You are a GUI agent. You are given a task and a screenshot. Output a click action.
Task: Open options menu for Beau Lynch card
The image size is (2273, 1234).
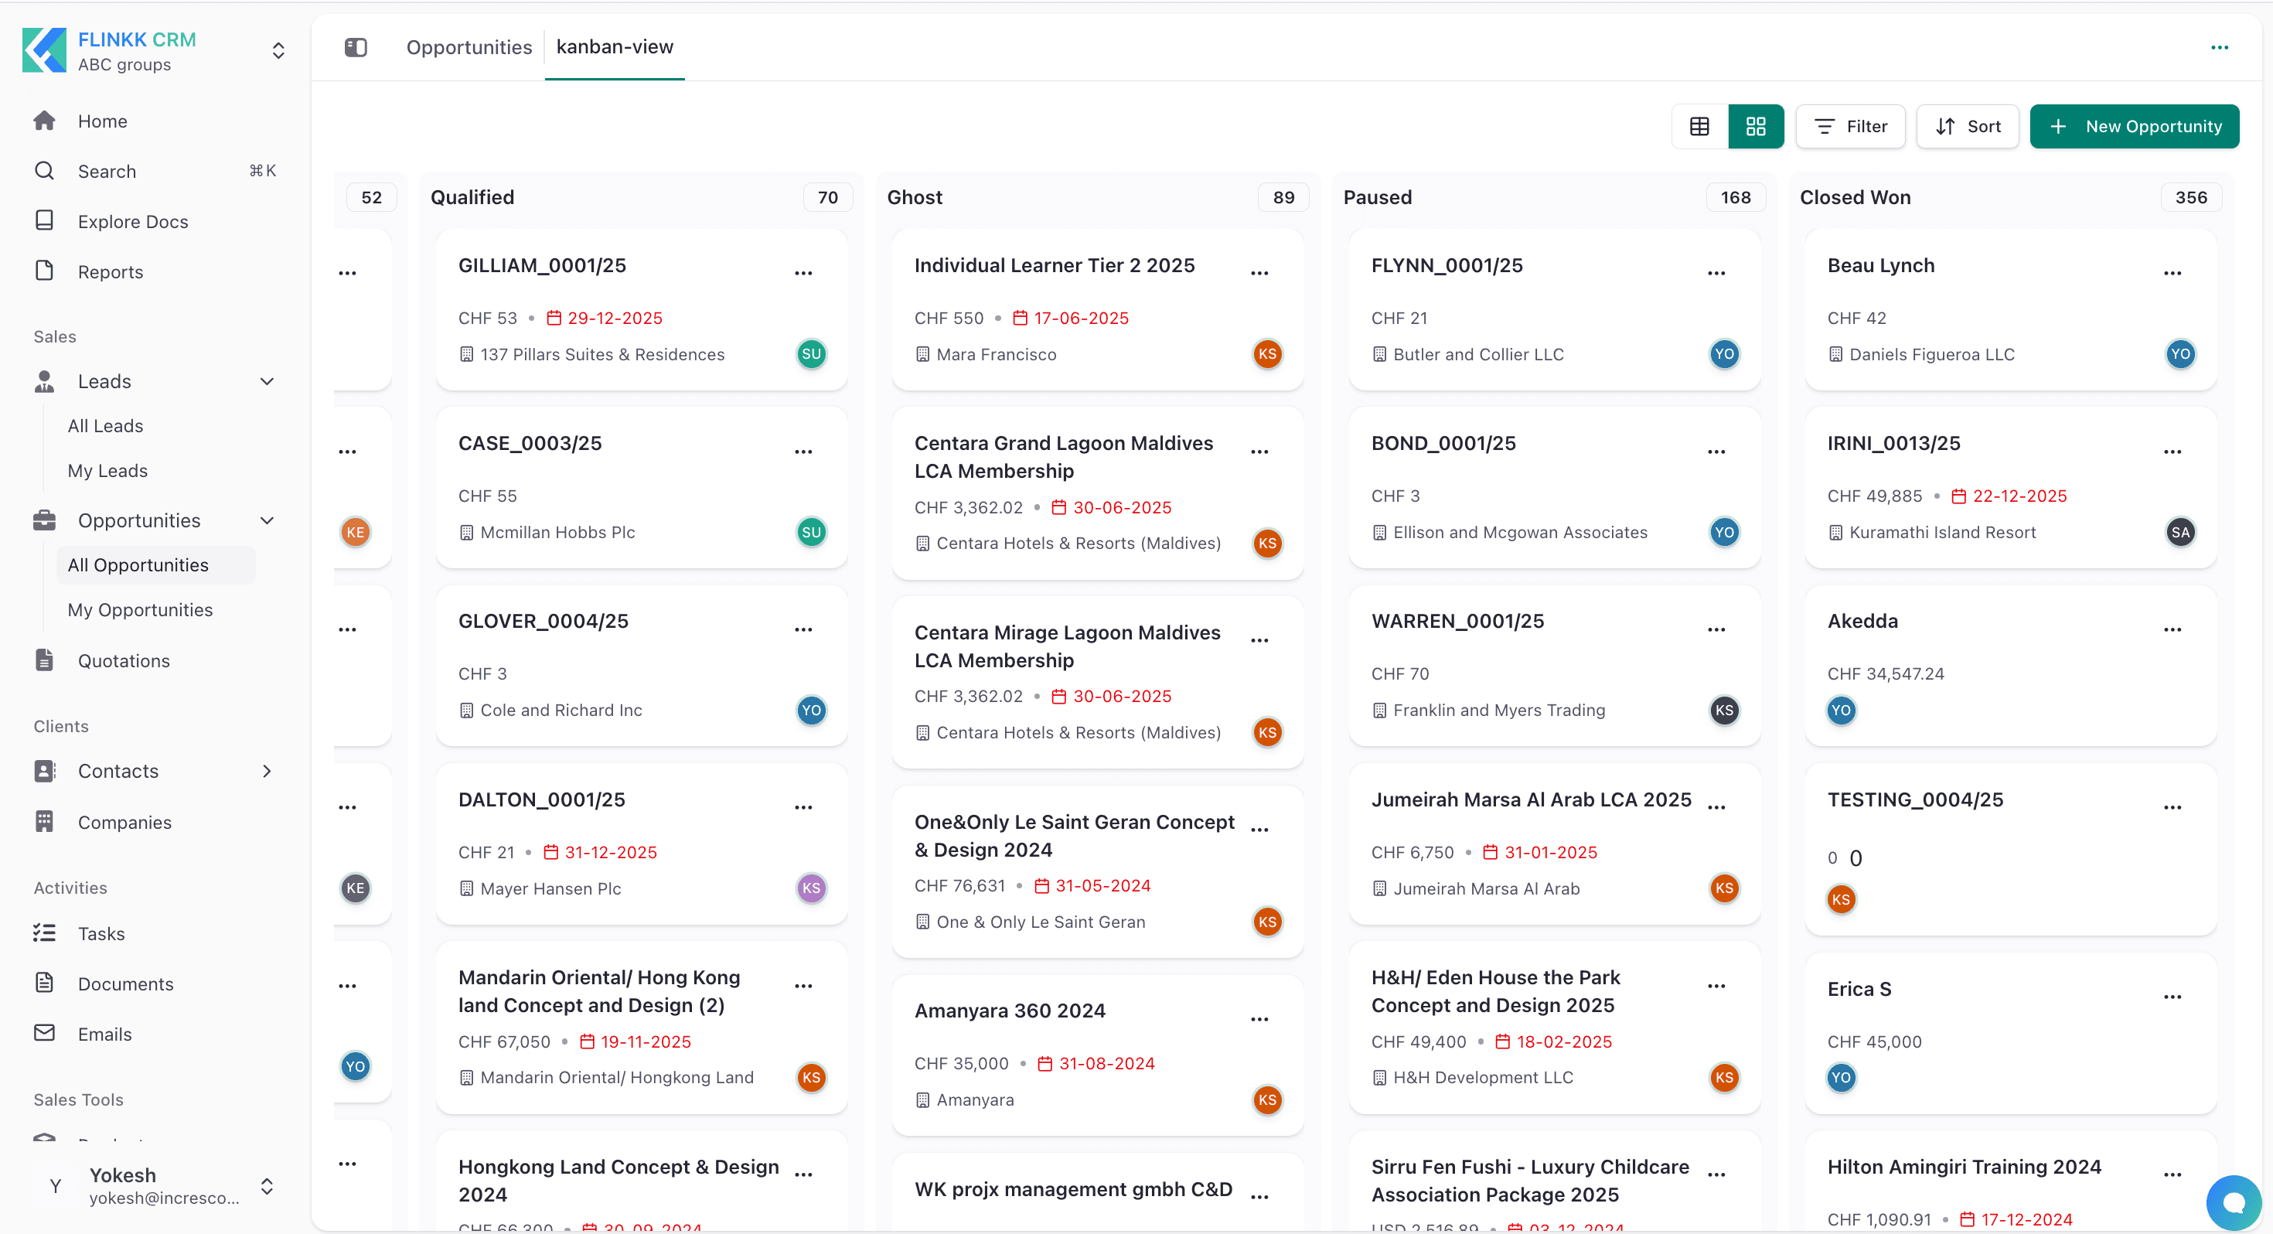pyautogui.click(x=2172, y=273)
